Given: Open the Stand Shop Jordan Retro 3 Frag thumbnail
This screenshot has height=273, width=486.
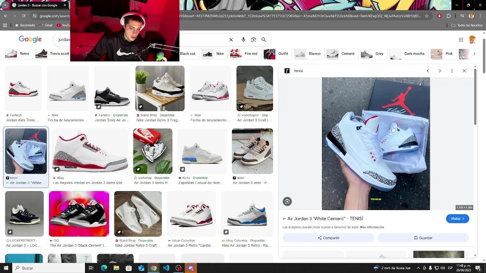Looking at the screenshot, I should 160,88.
